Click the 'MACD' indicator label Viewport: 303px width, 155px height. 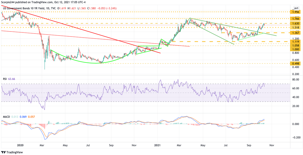7,117
